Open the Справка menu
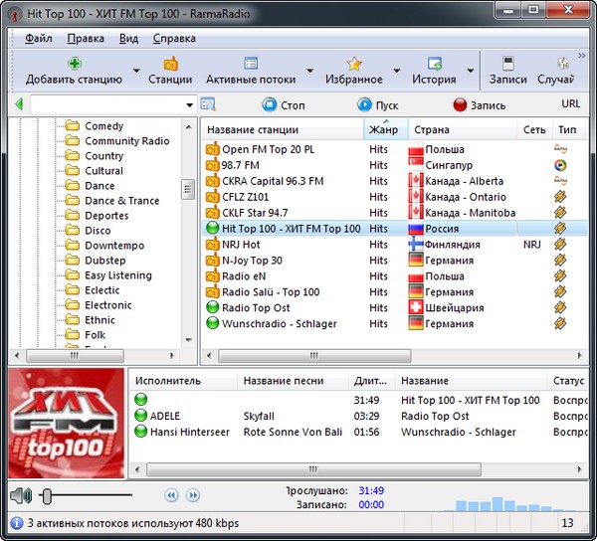This screenshot has height=541, width=597. [x=174, y=39]
